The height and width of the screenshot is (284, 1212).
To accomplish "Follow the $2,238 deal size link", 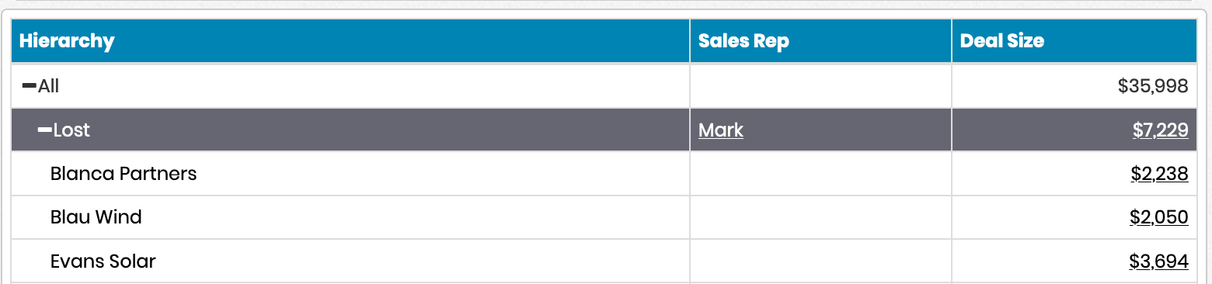I will point(1159,174).
